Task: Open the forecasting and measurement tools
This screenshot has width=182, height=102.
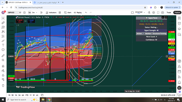Action: click(3, 36)
